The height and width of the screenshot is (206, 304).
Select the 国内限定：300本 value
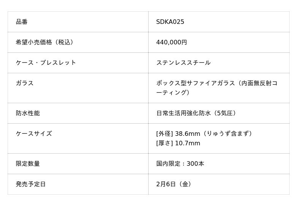(180, 164)
